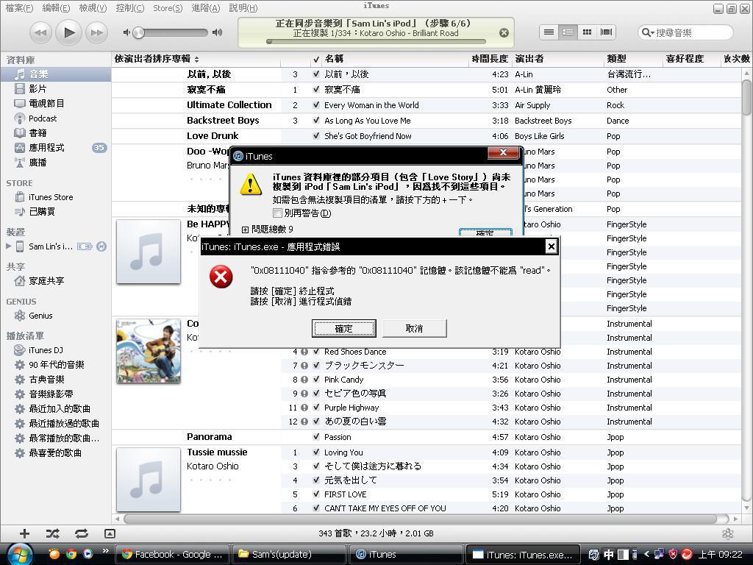Eject Sam Lin's iPod sync icon
The height and width of the screenshot is (565, 753).
(x=101, y=246)
